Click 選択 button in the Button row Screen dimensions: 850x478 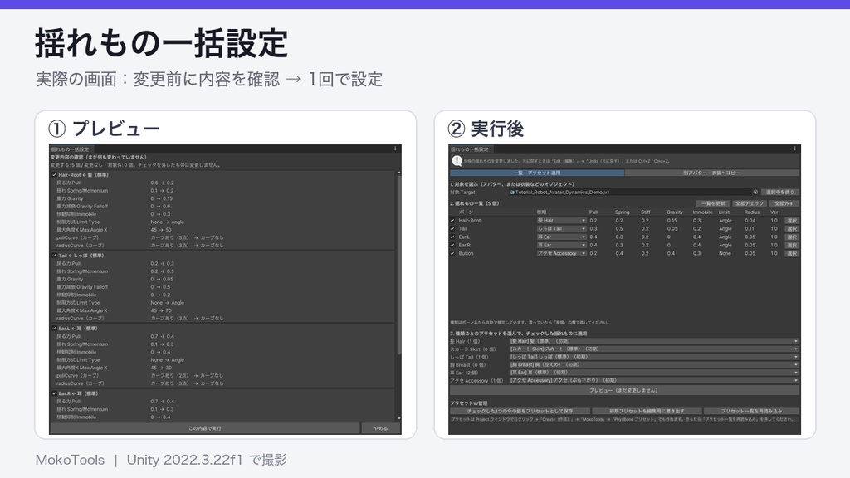click(x=792, y=253)
